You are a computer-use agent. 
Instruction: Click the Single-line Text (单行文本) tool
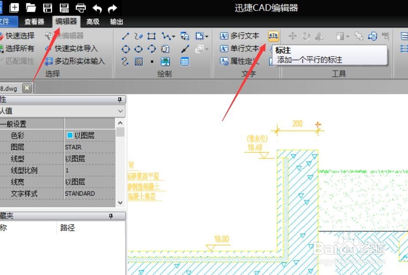pos(240,49)
